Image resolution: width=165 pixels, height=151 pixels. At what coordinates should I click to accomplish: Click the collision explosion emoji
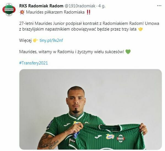point(22,12)
